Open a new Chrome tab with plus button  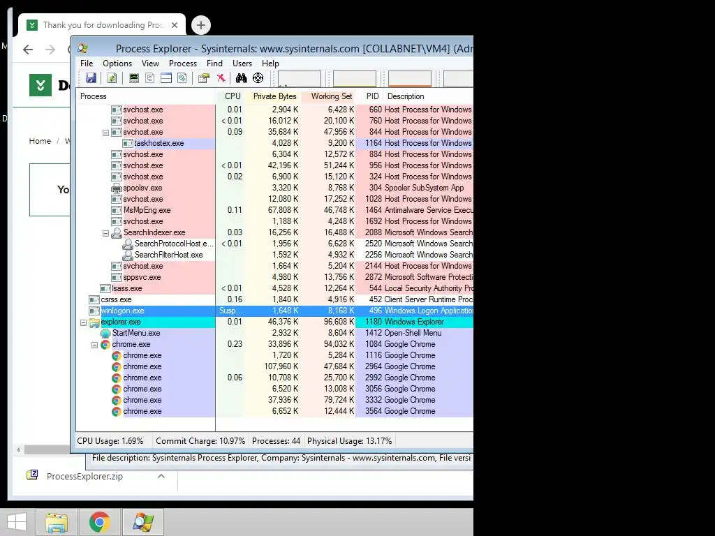[201, 25]
